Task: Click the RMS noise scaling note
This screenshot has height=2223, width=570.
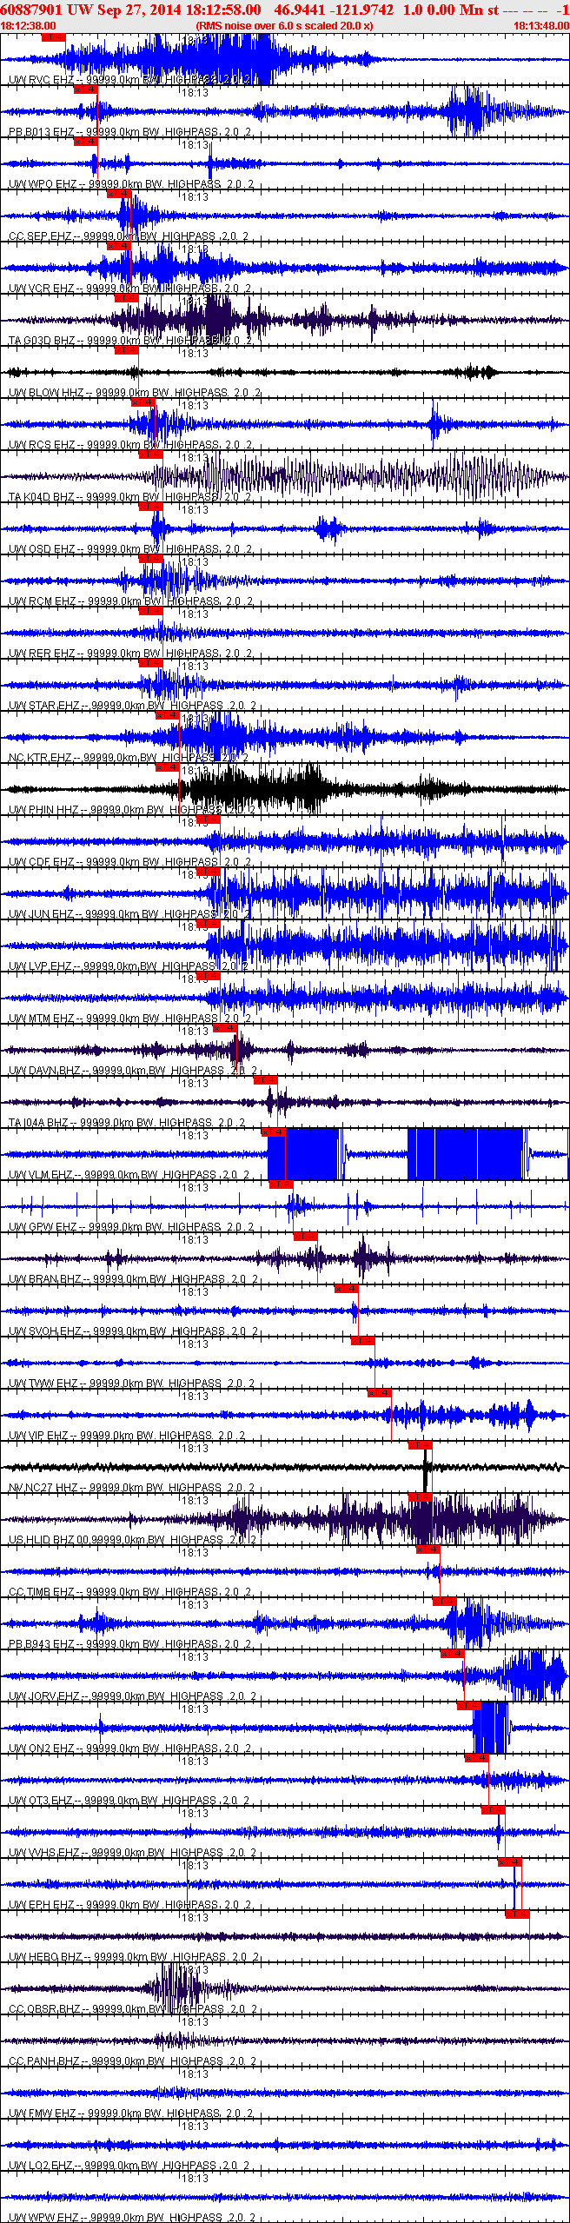Action: tap(285, 26)
